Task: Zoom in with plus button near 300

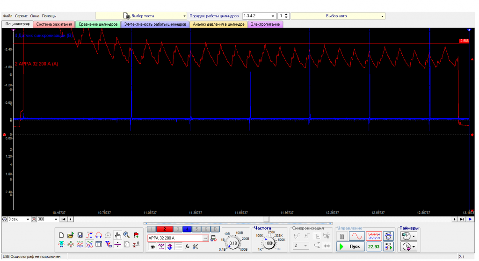Action: click(34, 219)
